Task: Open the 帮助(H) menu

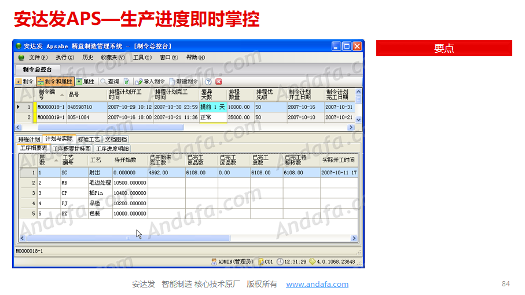Action: click(196, 57)
